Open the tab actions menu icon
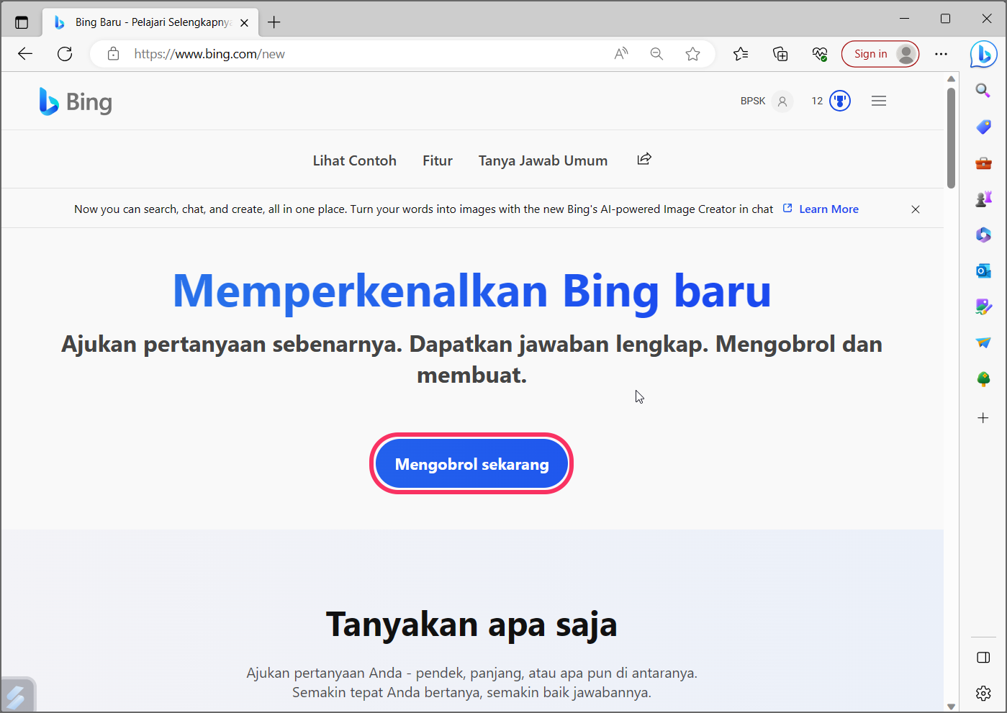 (22, 22)
